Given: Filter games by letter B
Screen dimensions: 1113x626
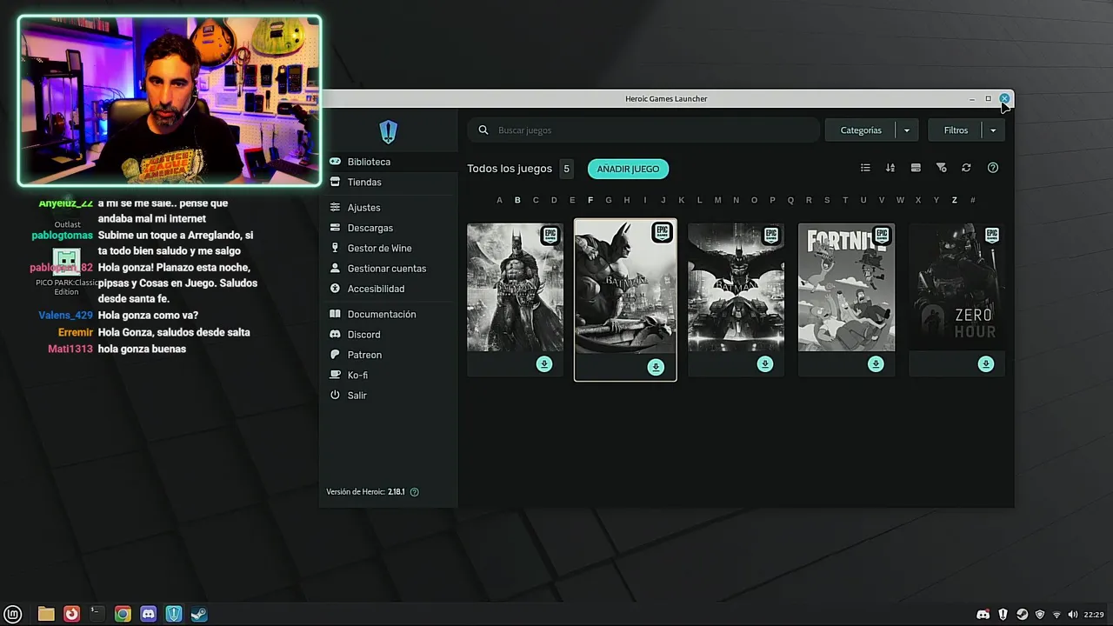Looking at the screenshot, I should [x=517, y=200].
